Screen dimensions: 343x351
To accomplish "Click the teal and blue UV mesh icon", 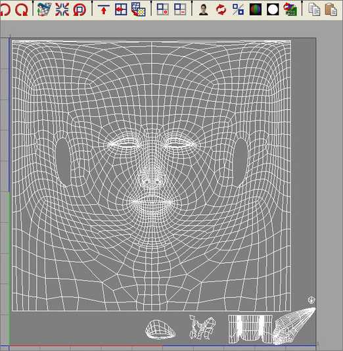I will (x=44, y=10).
